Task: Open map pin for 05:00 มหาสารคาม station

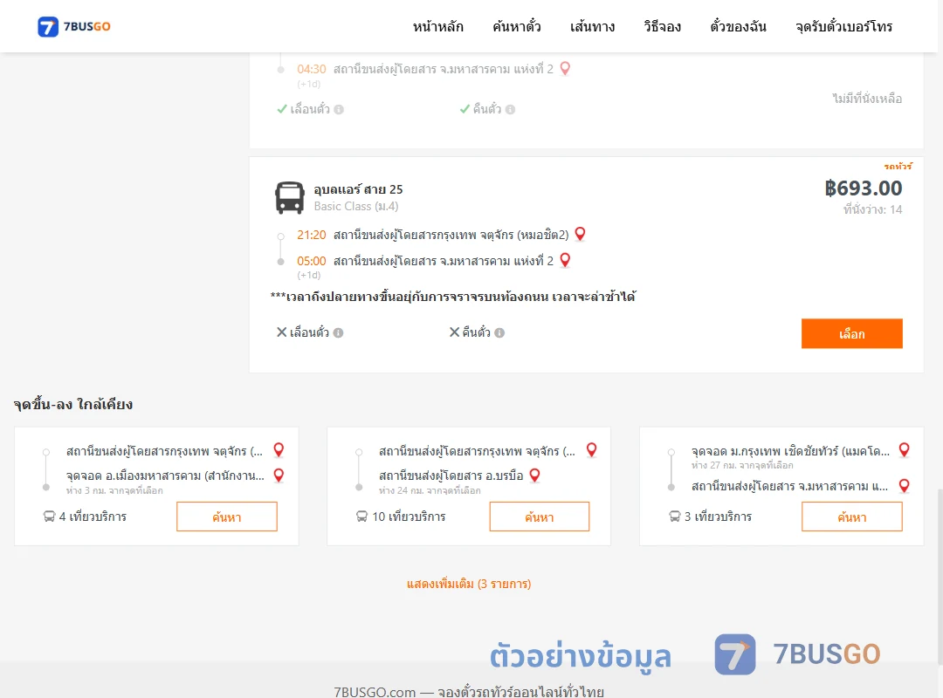Action: 565,260
